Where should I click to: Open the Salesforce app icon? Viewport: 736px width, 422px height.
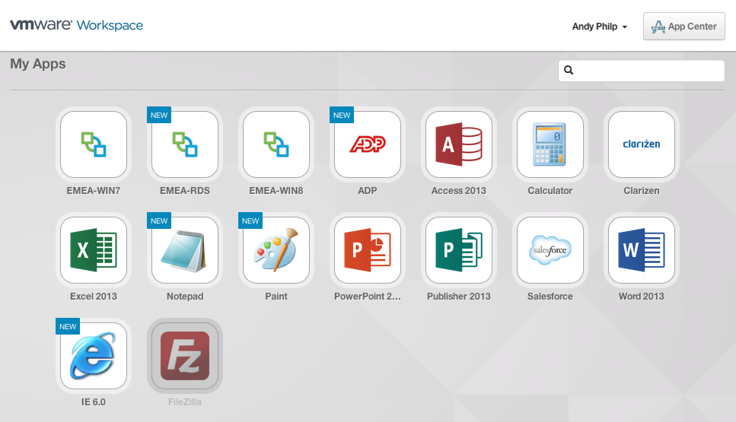[x=550, y=250]
